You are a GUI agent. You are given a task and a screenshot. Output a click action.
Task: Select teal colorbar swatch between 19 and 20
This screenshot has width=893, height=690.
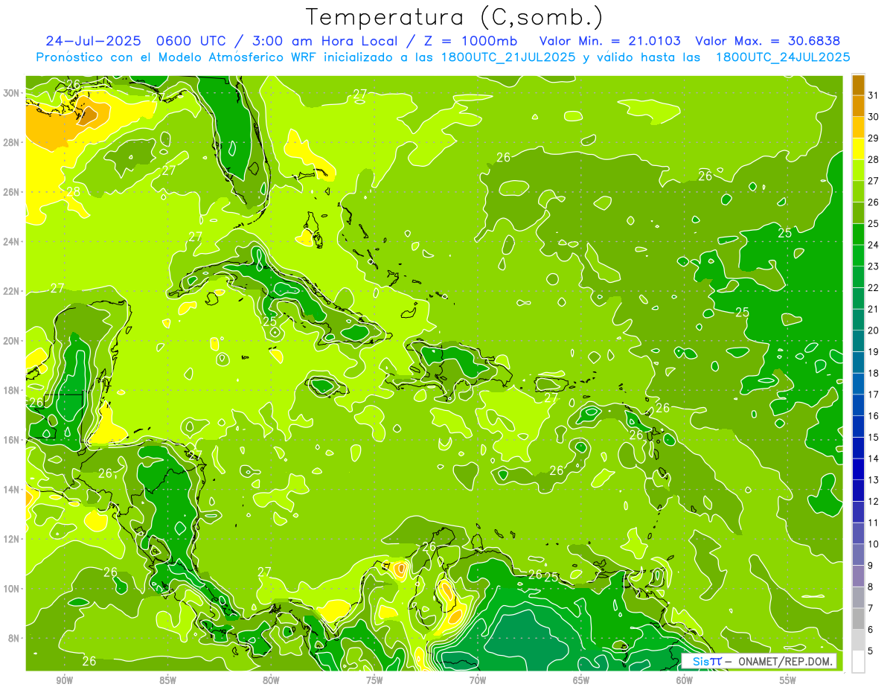click(x=858, y=341)
